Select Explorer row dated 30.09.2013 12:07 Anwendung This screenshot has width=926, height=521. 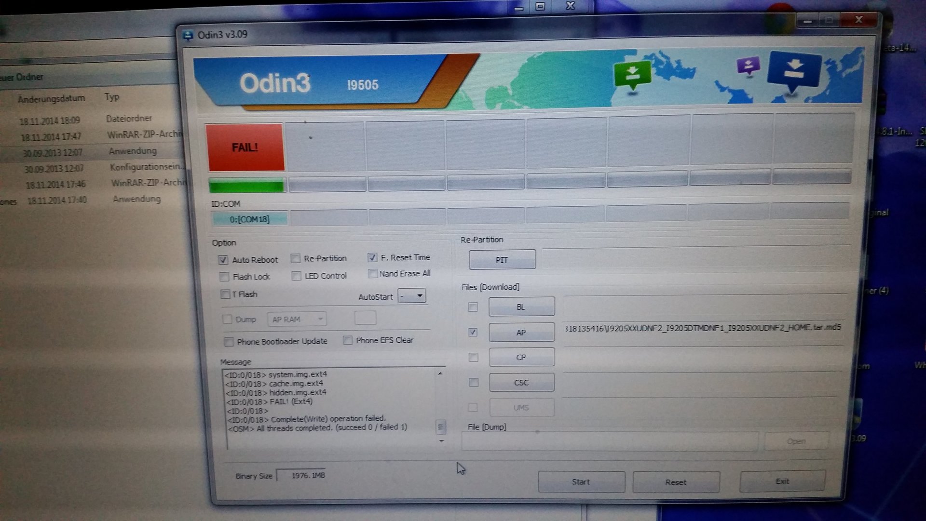(x=92, y=152)
